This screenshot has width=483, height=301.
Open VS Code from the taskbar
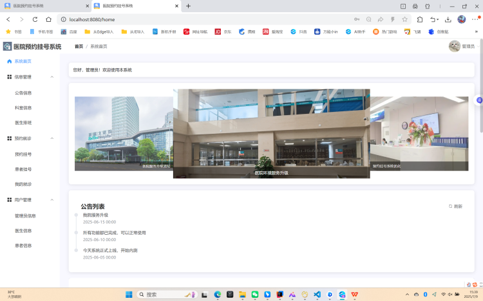[317, 295]
